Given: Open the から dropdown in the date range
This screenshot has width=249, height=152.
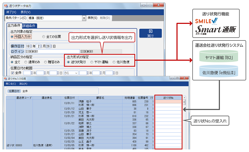Looking at the screenshot, I should 71,73.
